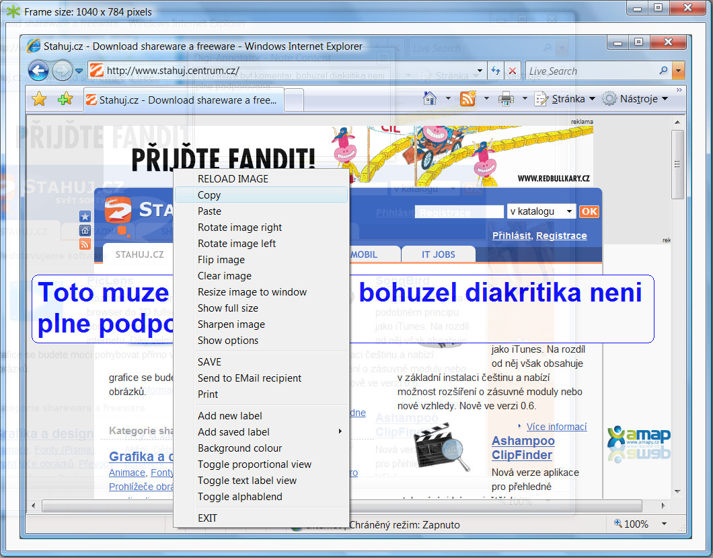Click the Home page icon

[x=430, y=98]
